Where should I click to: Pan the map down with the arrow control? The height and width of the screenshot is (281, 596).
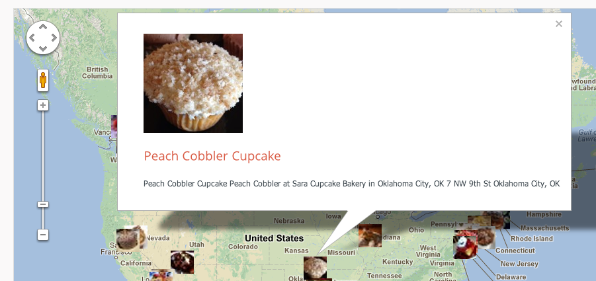(x=43, y=48)
